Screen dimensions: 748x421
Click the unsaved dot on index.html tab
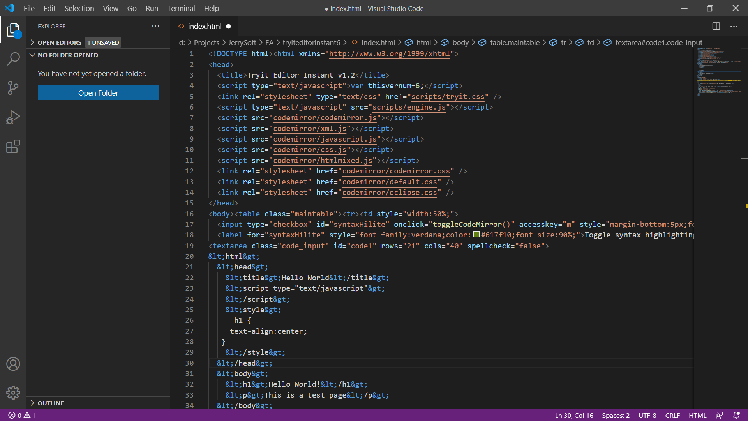[229, 26]
